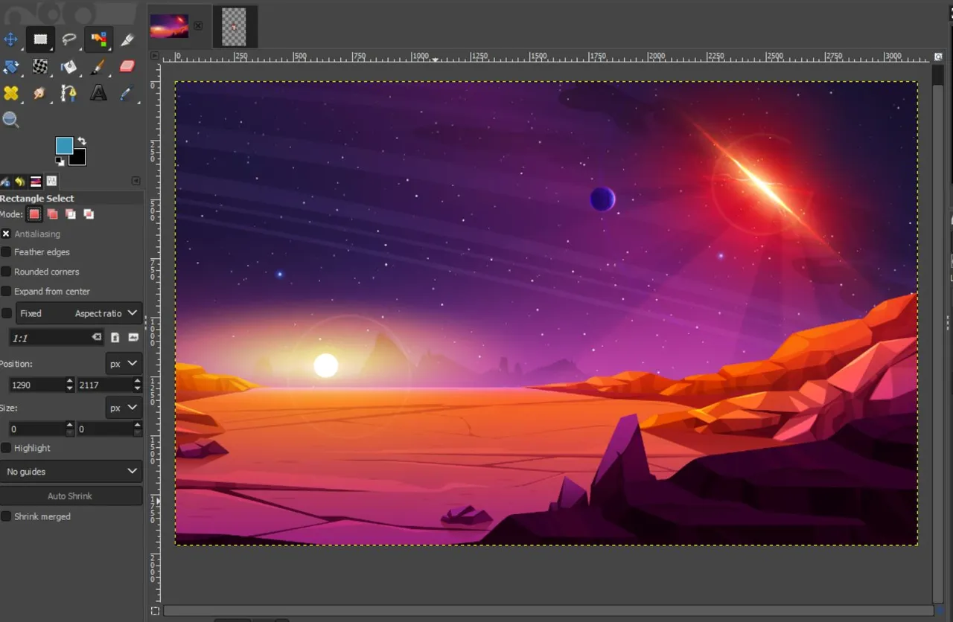The width and height of the screenshot is (953, 622).
Task: Switch to the Tool Options tab
Action: coord(6,181)
